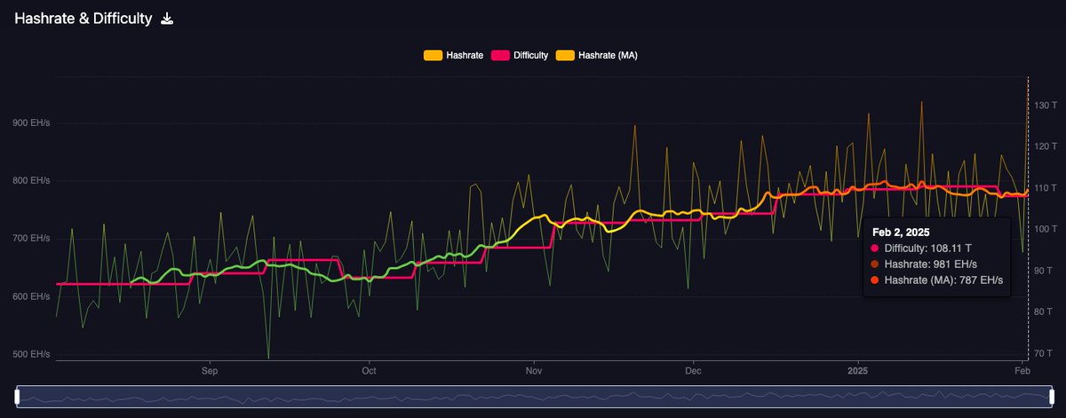
Task: Click the Nov label on the time axis
Action: pyautogui.click(x=534, y=369)
